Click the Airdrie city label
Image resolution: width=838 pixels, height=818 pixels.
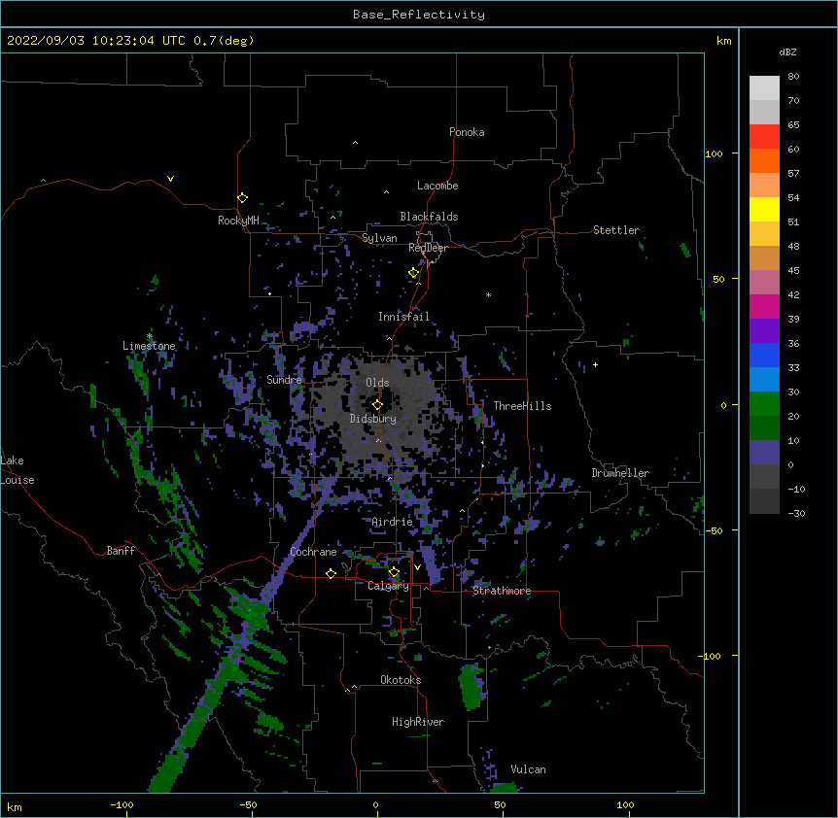[x=393, y=522]
